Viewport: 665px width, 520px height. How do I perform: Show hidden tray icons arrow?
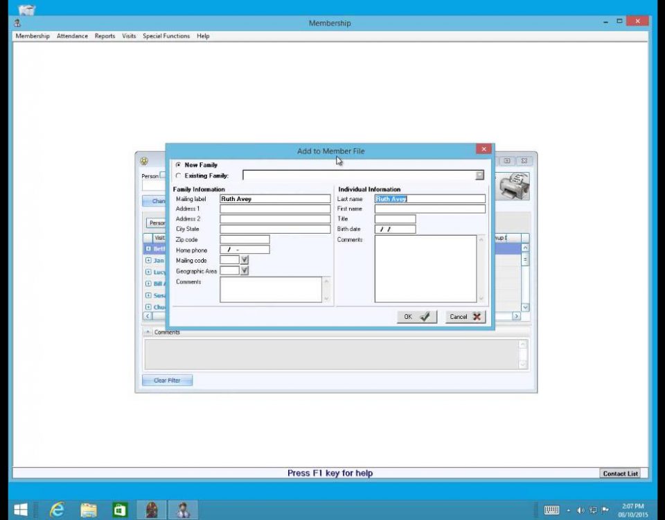[568, 511]
